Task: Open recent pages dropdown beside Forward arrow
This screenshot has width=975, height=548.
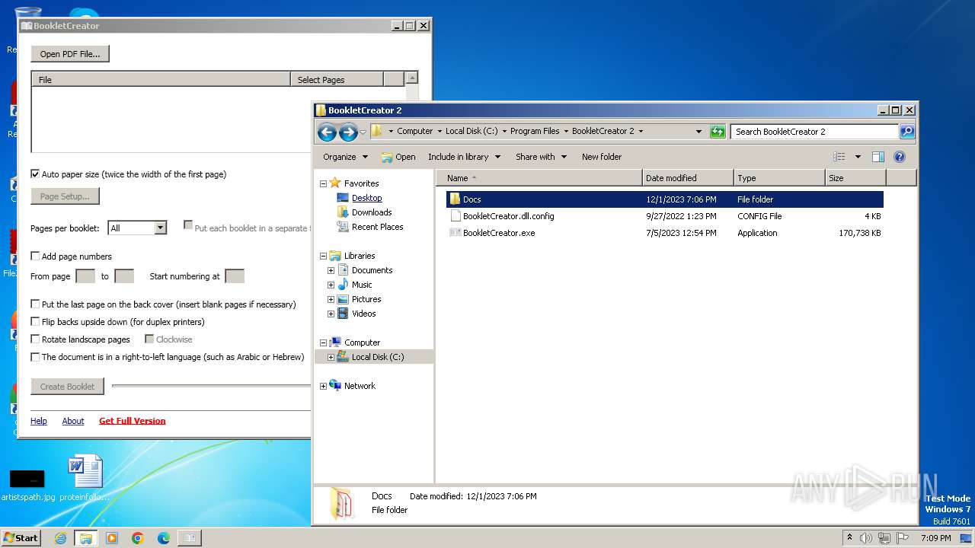Action: (363, 132)
